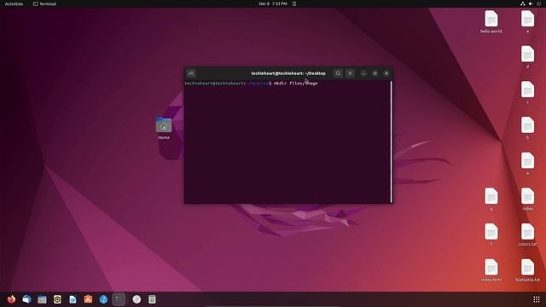Maximize the Terminal window

(x=375, y=73)
